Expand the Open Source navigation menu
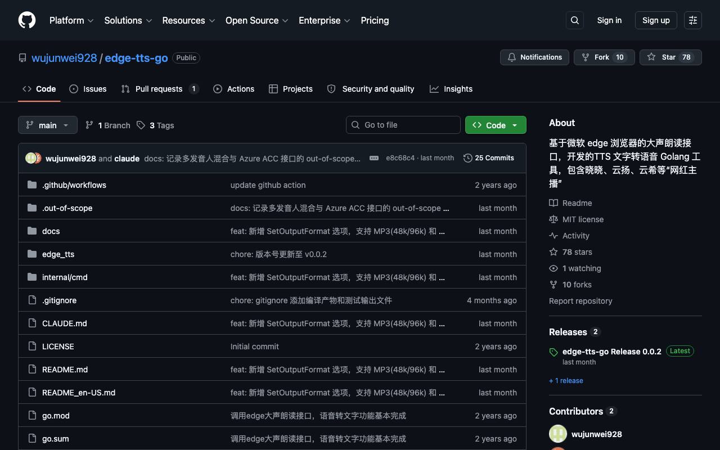 (257, 20)
